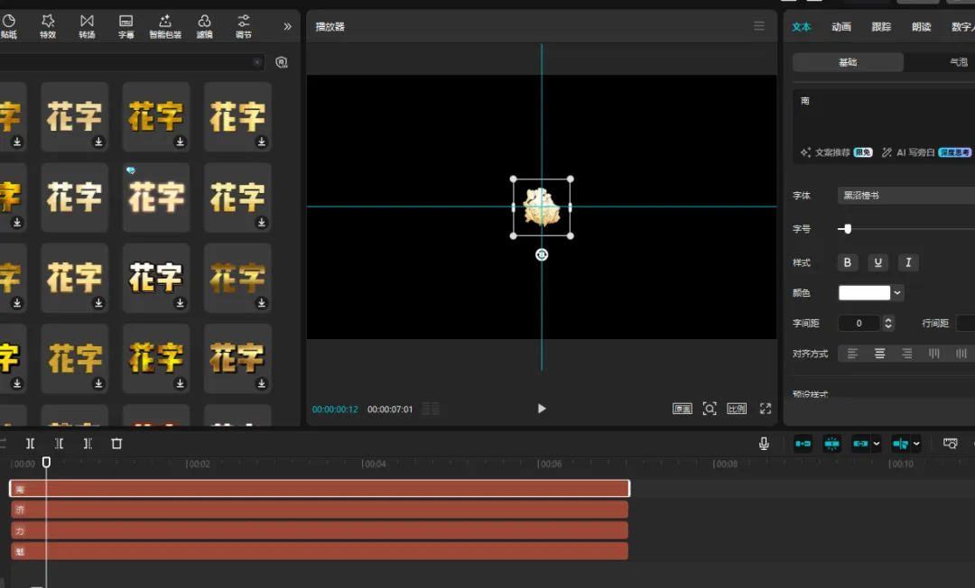Click the rotate handle below the text box
Image resolution: width=975 pixels, height=588 pixels.
pyautogui.click(x=542, y=254)
